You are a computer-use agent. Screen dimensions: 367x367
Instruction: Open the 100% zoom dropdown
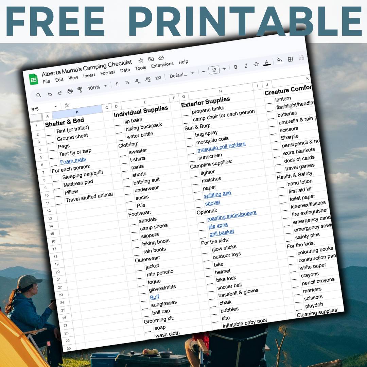[x=97, y=87]
